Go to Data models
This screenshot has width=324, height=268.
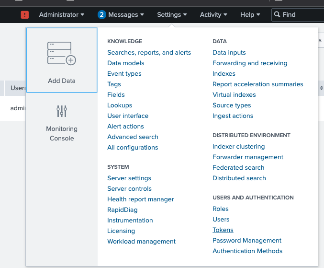coord(126,63)
